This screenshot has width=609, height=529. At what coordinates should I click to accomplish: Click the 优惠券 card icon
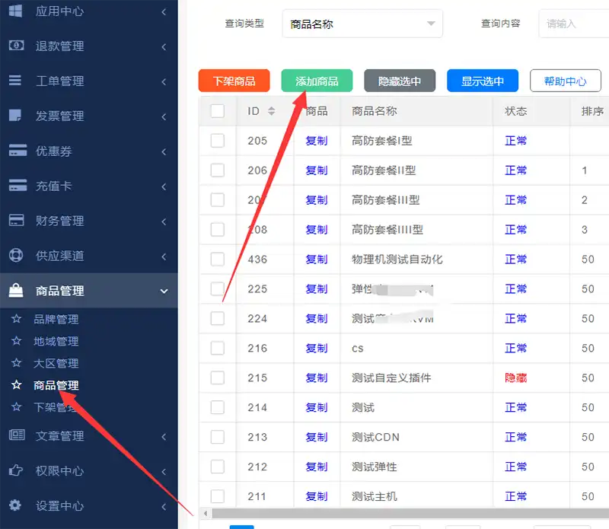[18, 150]
